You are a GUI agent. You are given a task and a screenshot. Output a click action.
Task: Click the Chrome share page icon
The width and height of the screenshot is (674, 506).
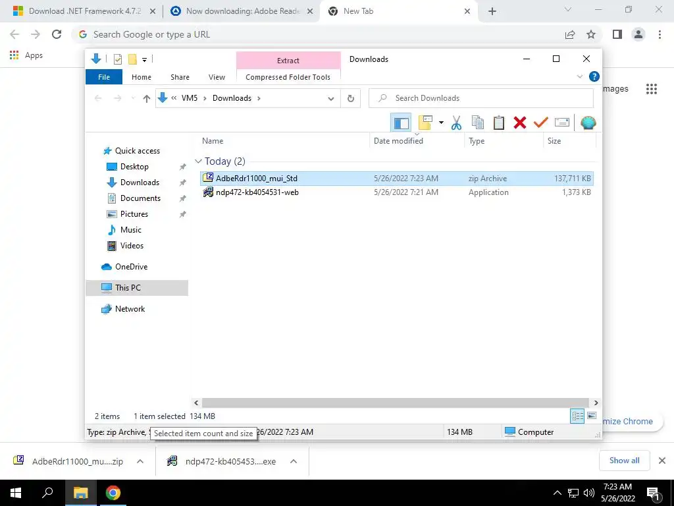570,34
